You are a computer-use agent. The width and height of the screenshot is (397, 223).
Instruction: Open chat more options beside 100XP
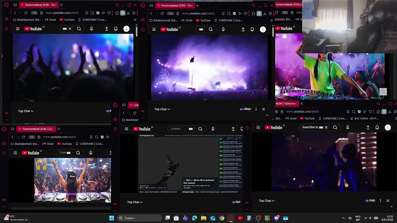256,109
